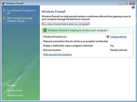The image size is (137, 102).
Task: Click the Display a notification label
Action: [x=68, y=46]
